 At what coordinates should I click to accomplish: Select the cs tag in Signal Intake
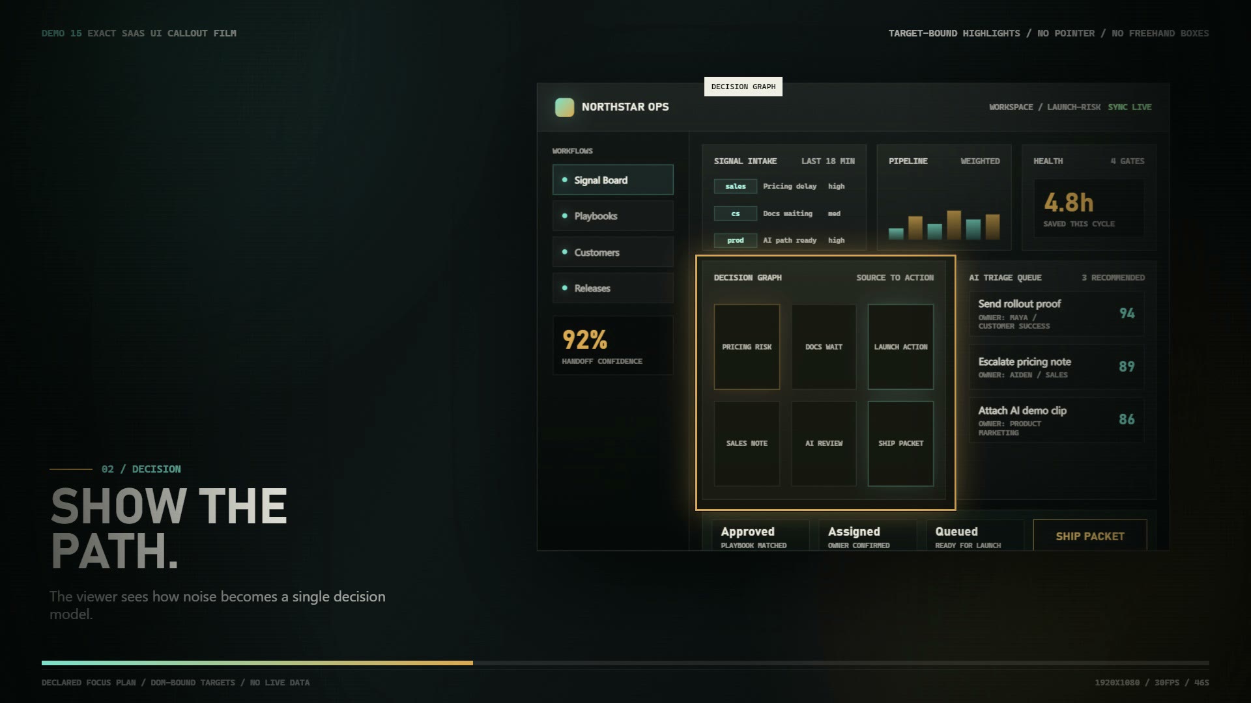[x=735, y=214]
